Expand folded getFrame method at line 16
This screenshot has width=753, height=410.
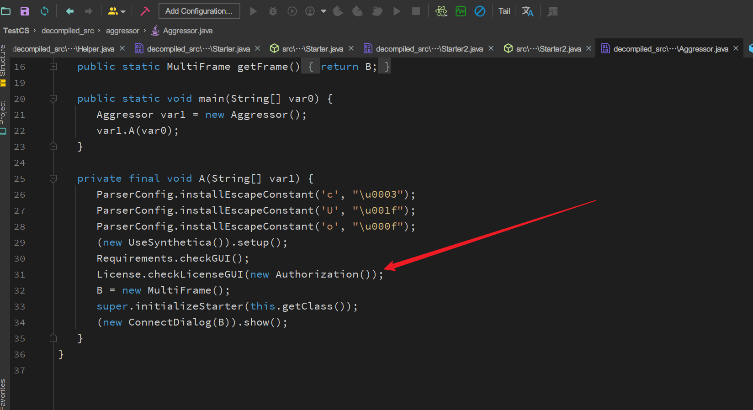click(x=53, y=67)
